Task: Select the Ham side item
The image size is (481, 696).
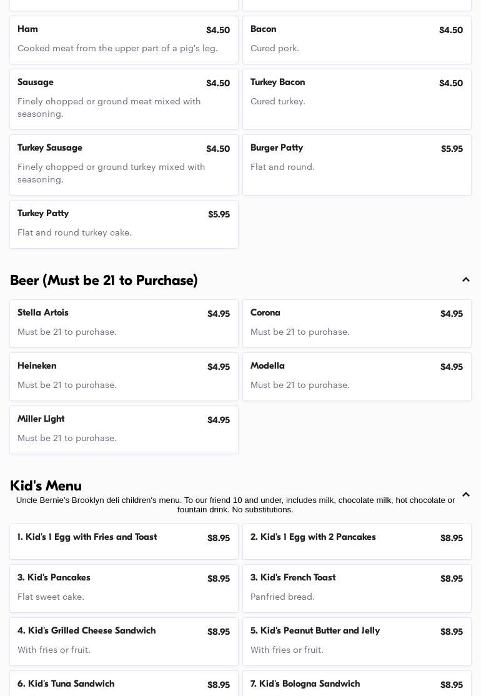Action: (124, 39)
